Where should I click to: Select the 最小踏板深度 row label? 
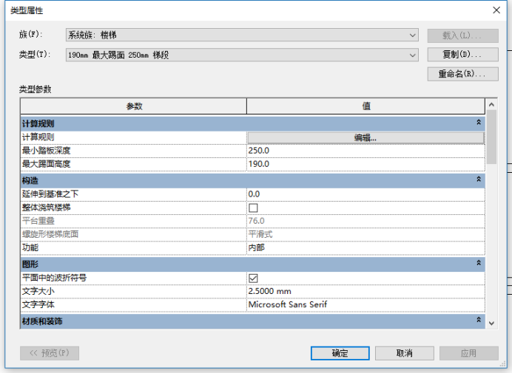click(46, 151)
